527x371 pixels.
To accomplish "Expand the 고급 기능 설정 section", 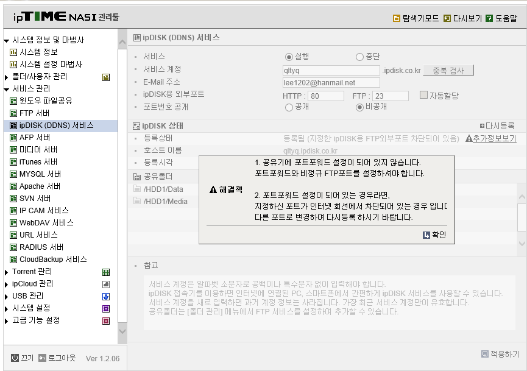I will [6, 321].
